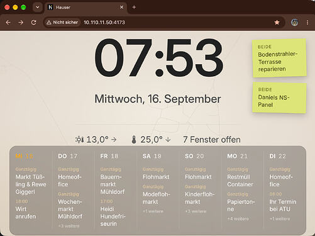Click the indoor temperature down arrow
315x236 pixels.
point(168,140)
